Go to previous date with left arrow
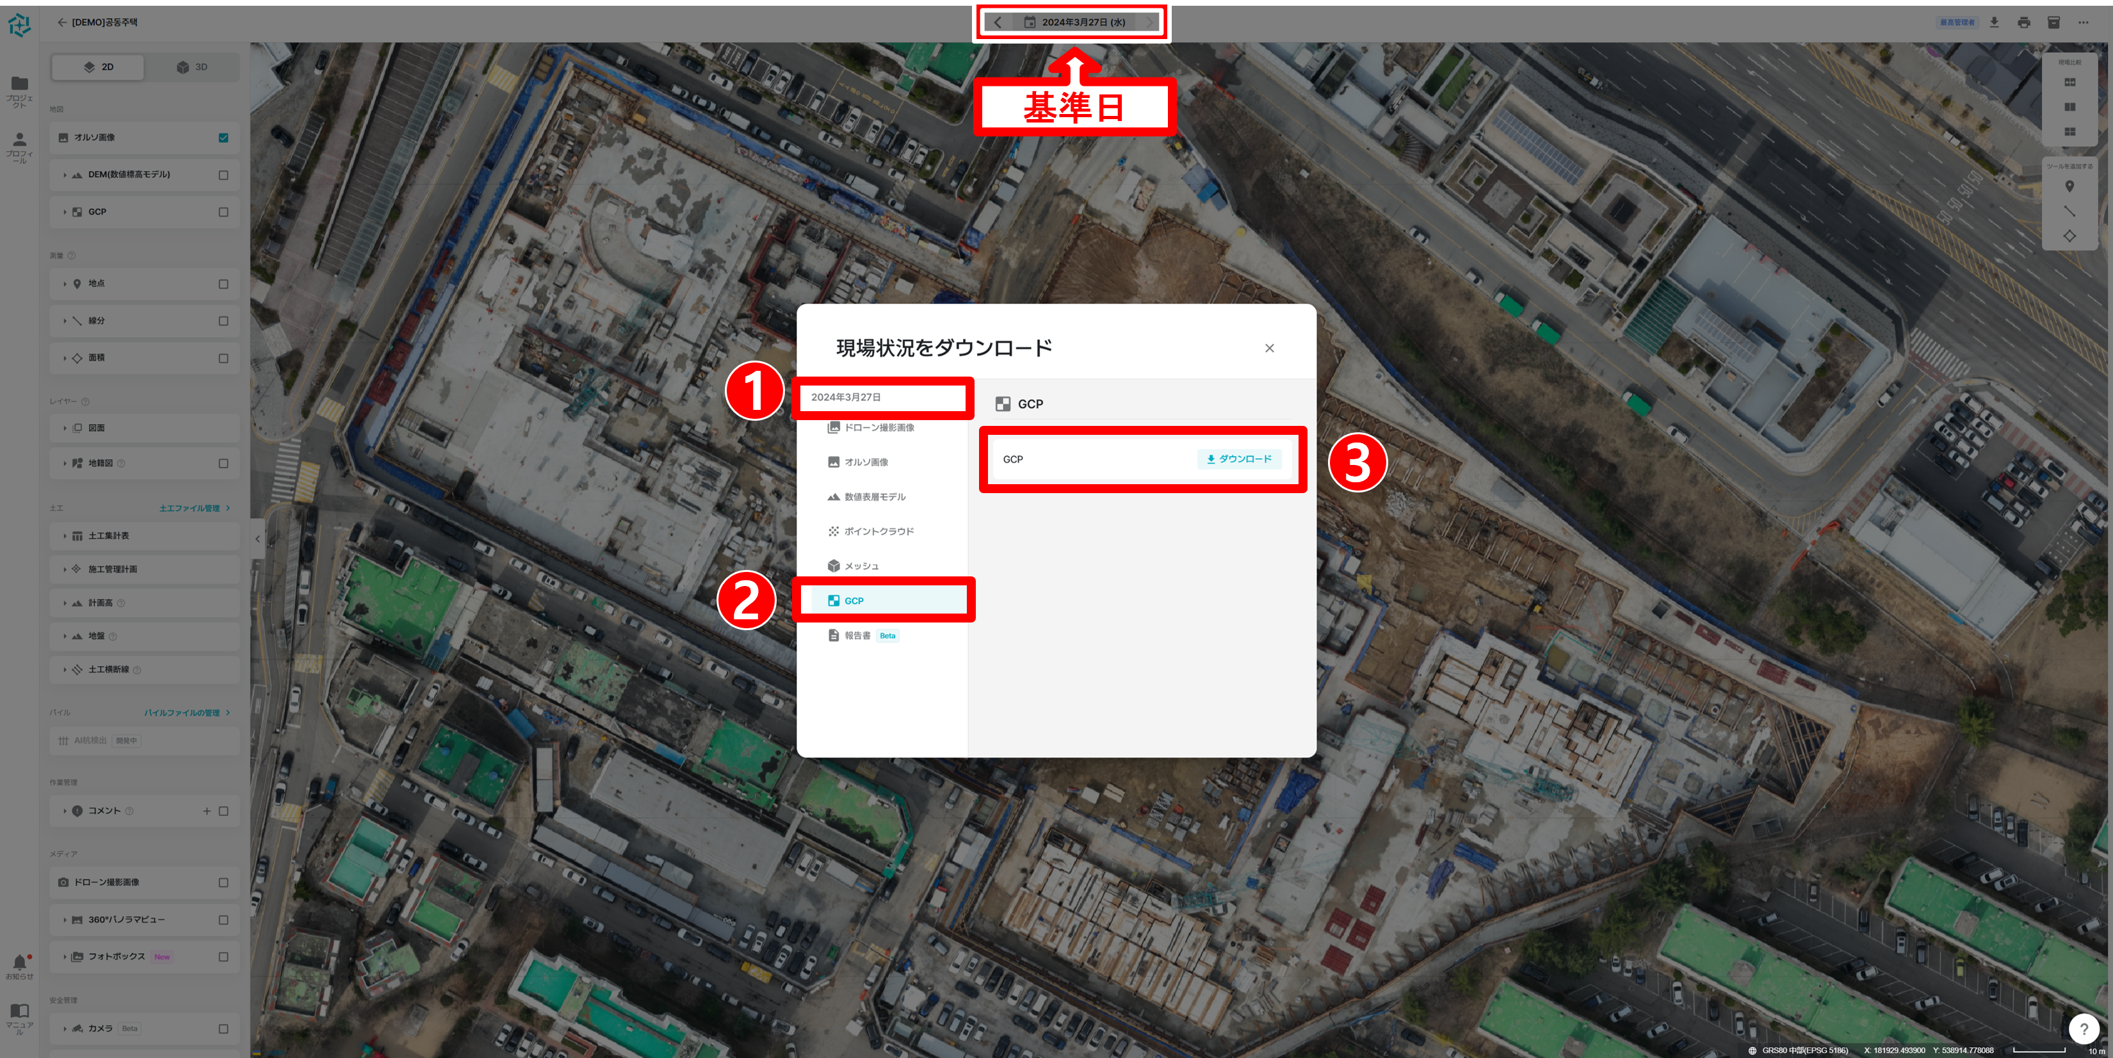 click(998, 22)
